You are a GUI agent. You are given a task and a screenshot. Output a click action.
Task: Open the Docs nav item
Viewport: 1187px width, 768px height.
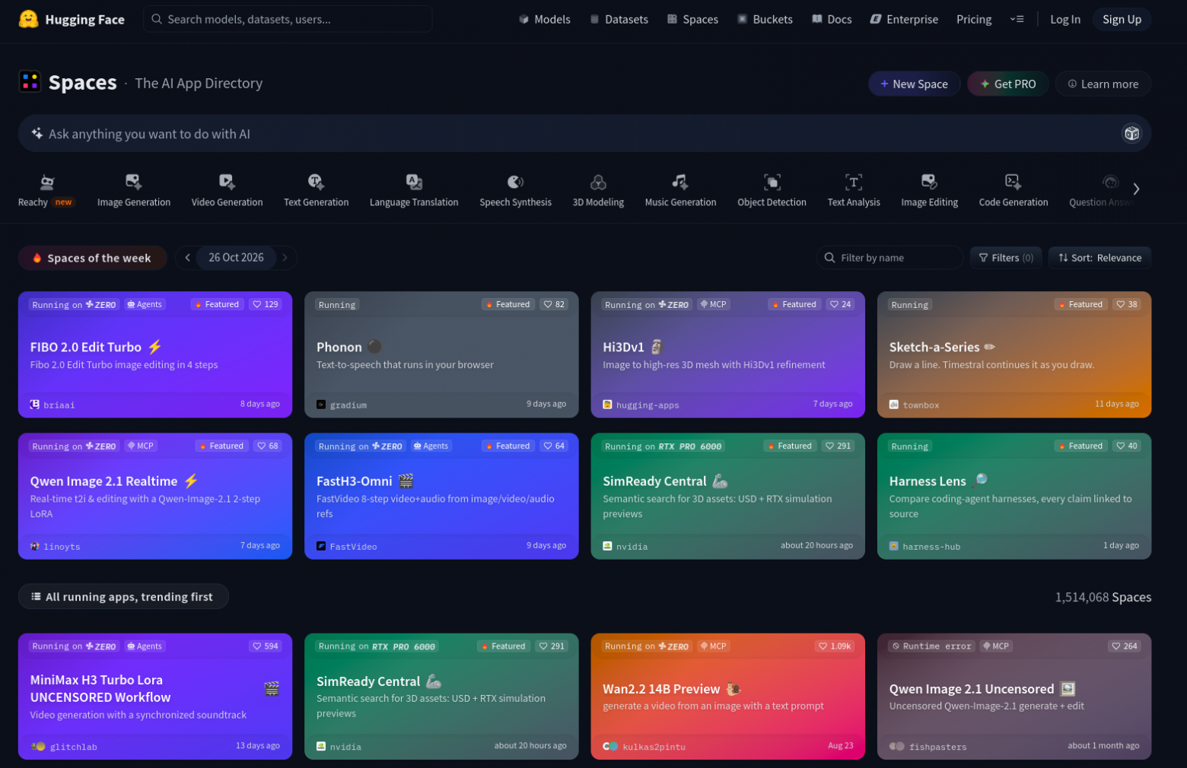tap(832, 19)
